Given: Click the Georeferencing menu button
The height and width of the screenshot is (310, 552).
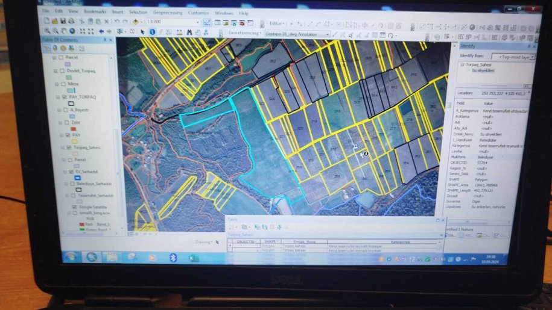Looking at the screenshot, I should click(244, 34).
